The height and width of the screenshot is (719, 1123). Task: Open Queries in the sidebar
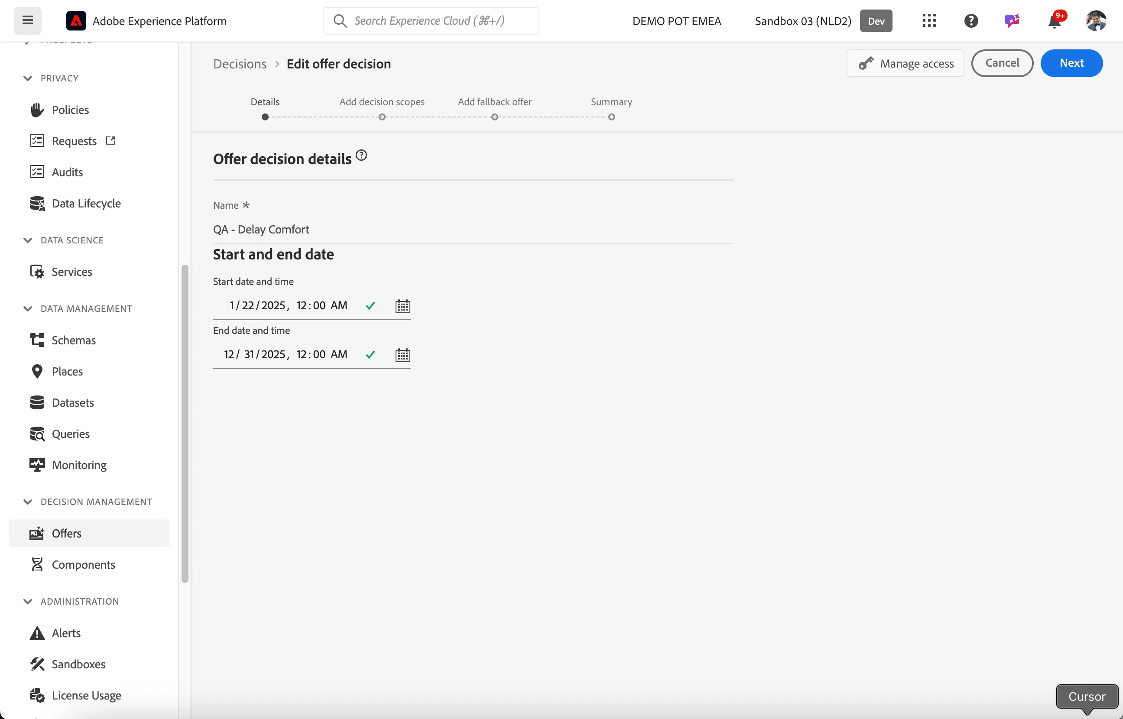pyautogui.click(x=89, y=434)
